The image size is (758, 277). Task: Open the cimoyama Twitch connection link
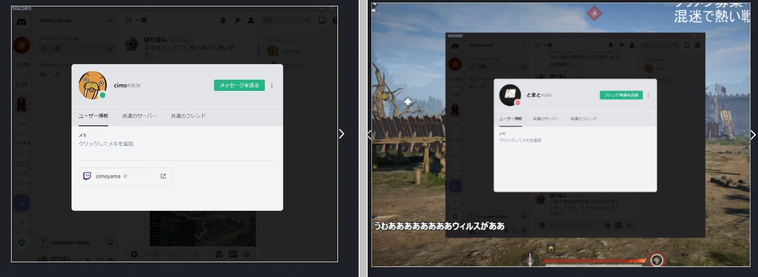click(x=125, y=176)
